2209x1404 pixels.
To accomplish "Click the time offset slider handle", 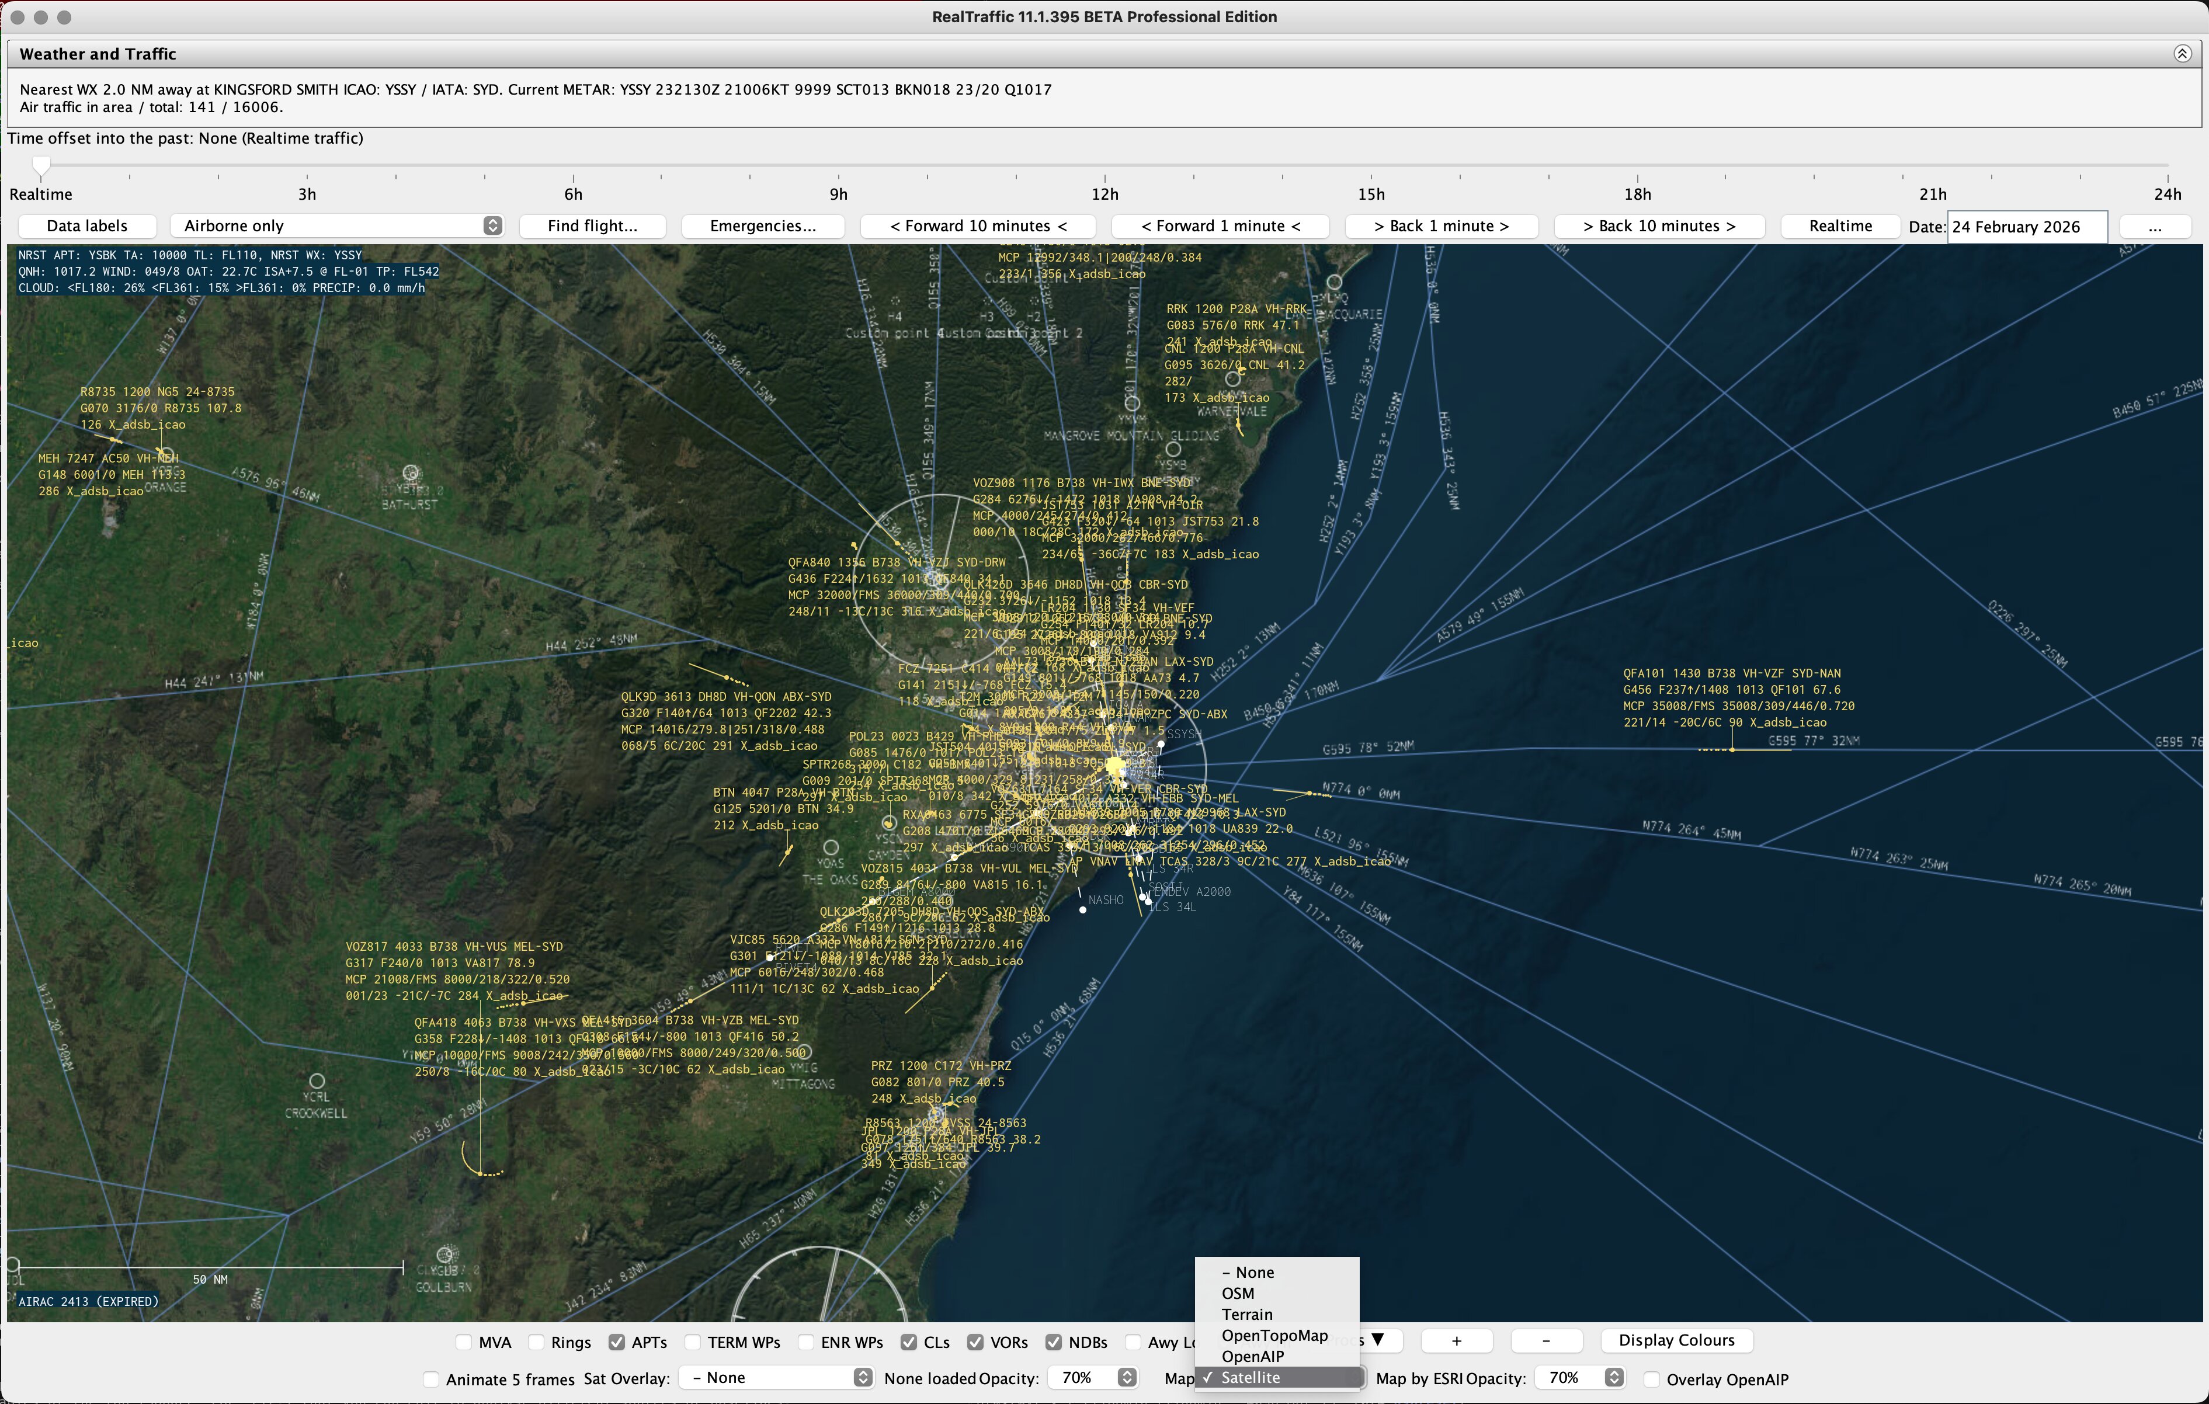I will 40,166.
